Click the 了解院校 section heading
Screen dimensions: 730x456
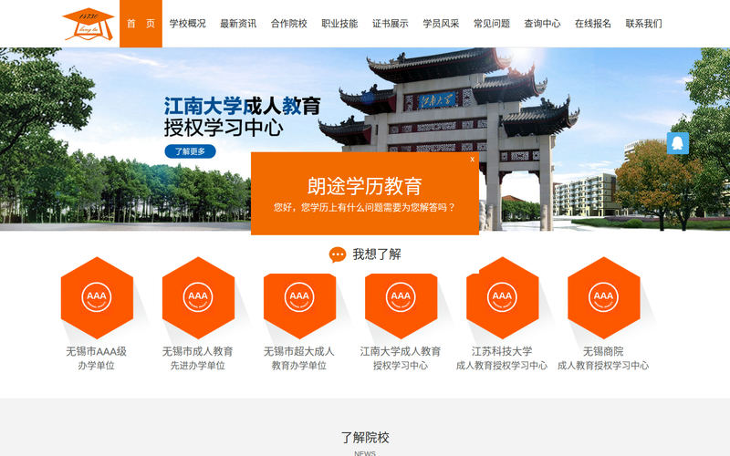[x=365, y=438]
